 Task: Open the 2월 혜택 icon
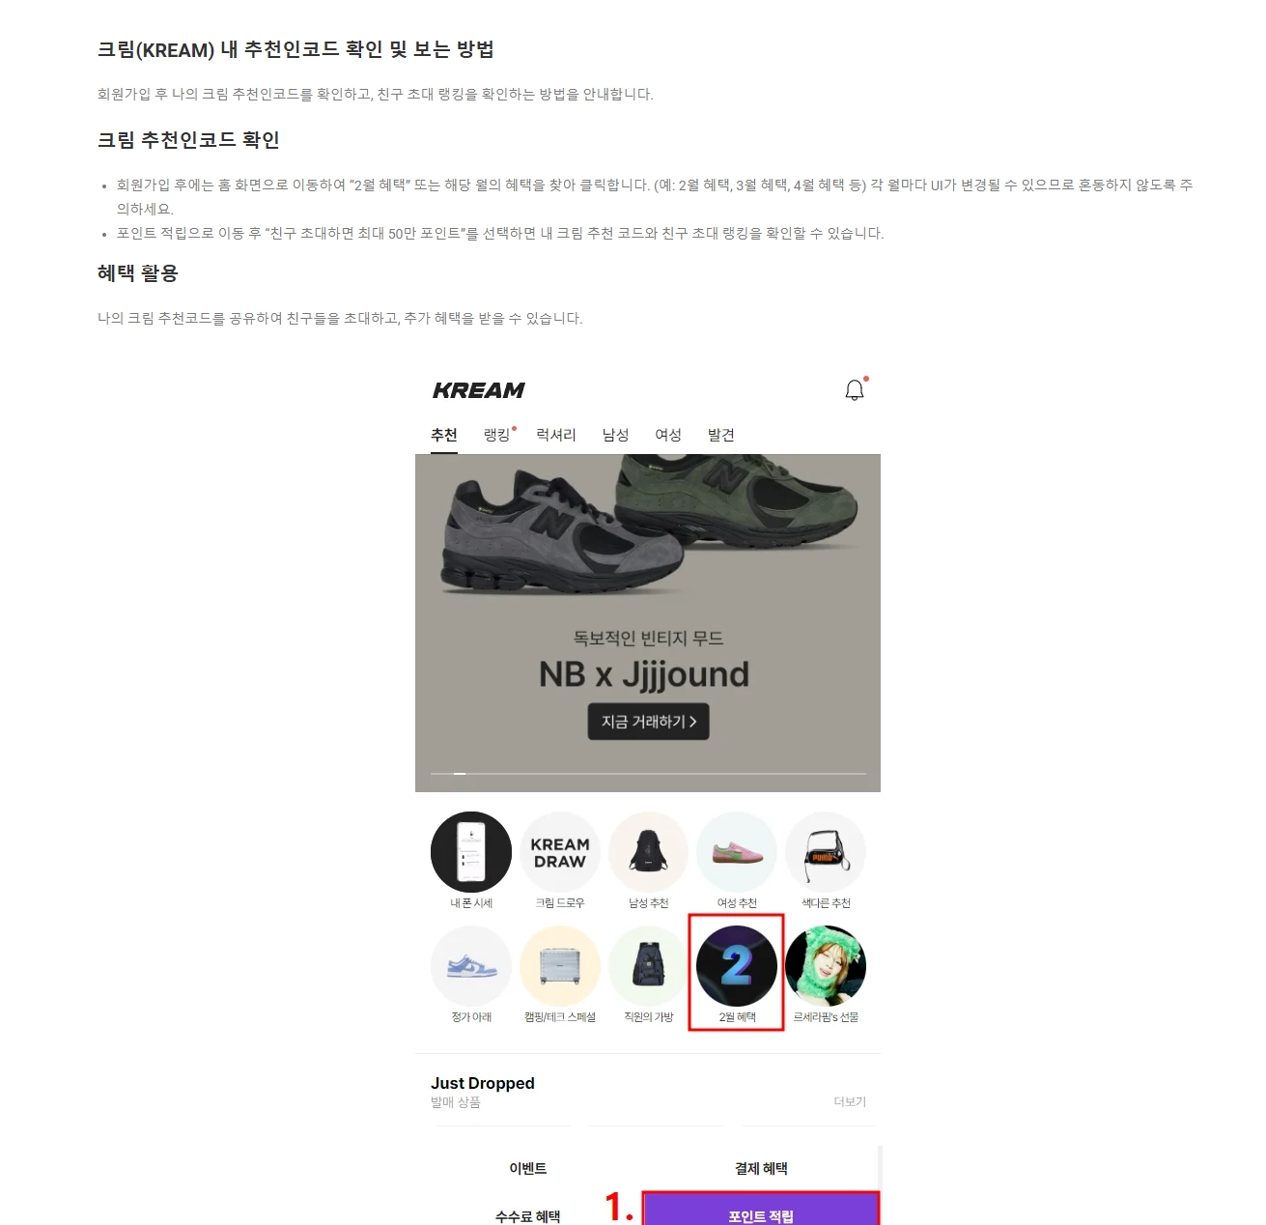pos(737,966)
